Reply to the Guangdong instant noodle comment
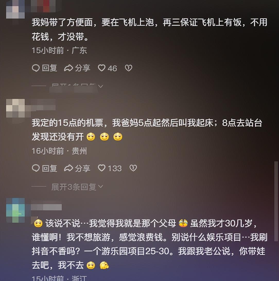Viewport: 279px width, 281px height. click(x=45, y=68)
